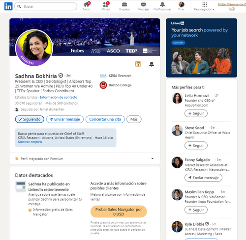This screenshot has height=240, width=246.
Task: Open the Empleos tab
Action: pyautogui.click(x=124, y=6)
